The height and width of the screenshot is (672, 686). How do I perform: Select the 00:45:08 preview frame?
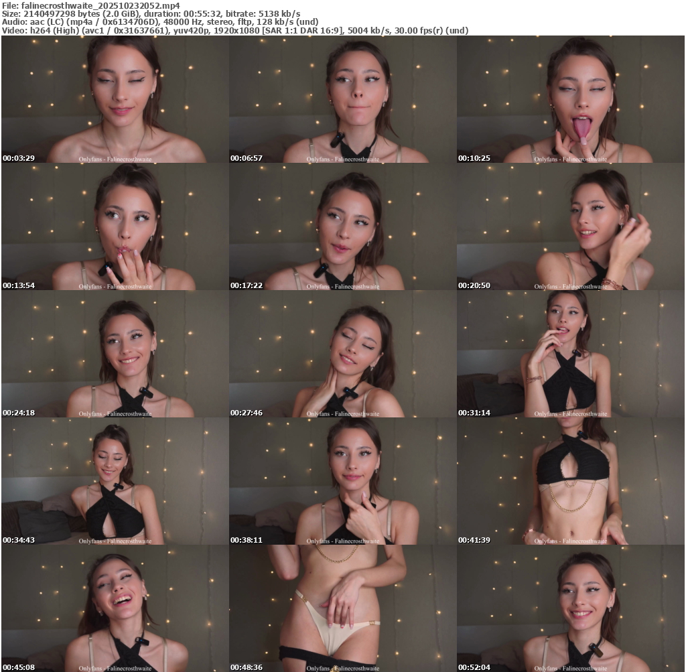pyautogui.click(x=115, y=608)
